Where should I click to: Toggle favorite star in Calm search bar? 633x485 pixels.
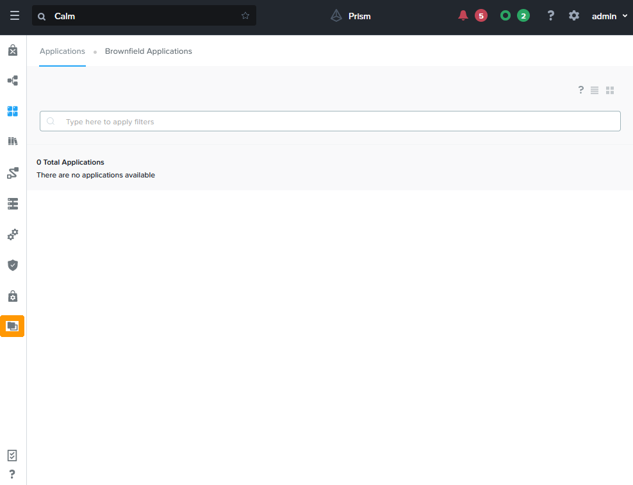245,16
